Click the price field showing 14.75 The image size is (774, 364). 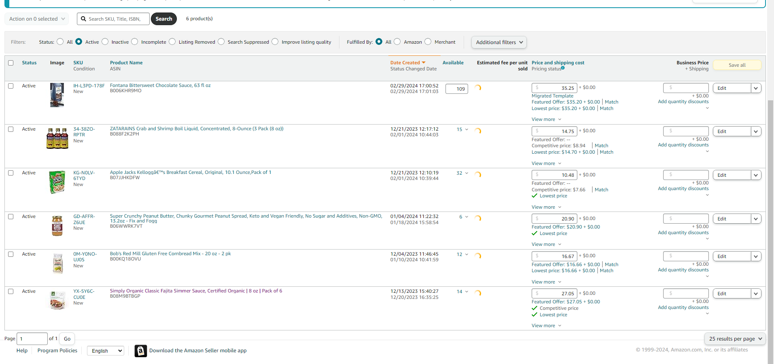[554, 131]
